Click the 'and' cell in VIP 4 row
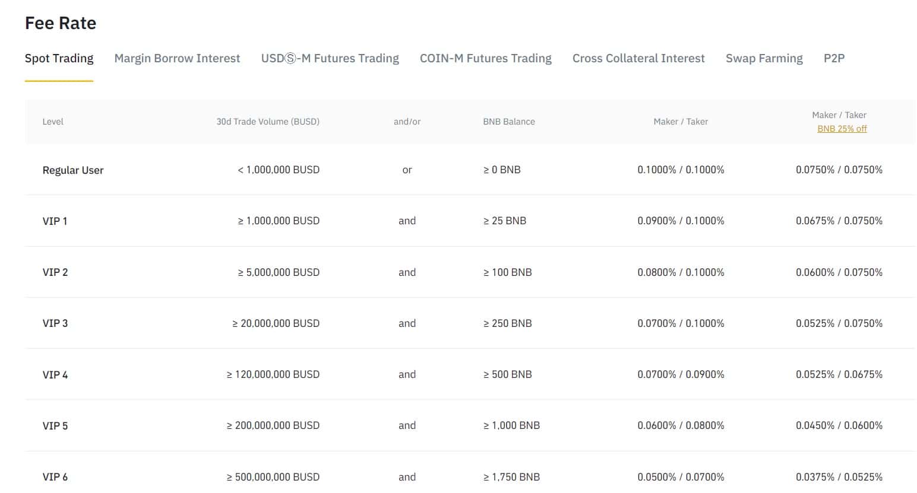This screenshot has width=917, height=493. pos(407,374)
